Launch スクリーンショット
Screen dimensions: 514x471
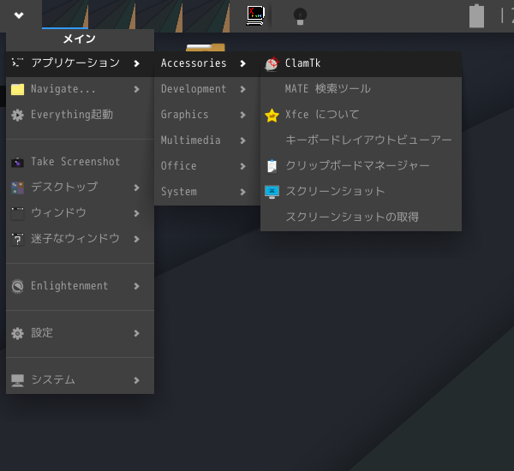pos(361,192)
